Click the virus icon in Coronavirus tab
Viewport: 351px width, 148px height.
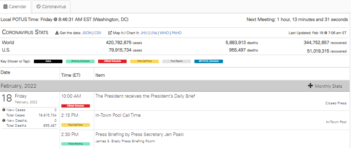click(39, 6)
